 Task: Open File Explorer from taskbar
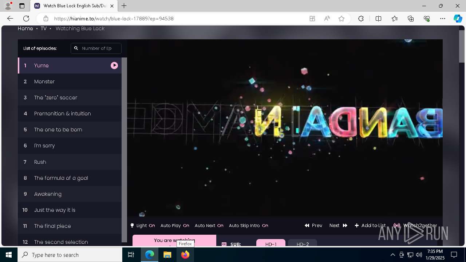click(x=167, y=255)
